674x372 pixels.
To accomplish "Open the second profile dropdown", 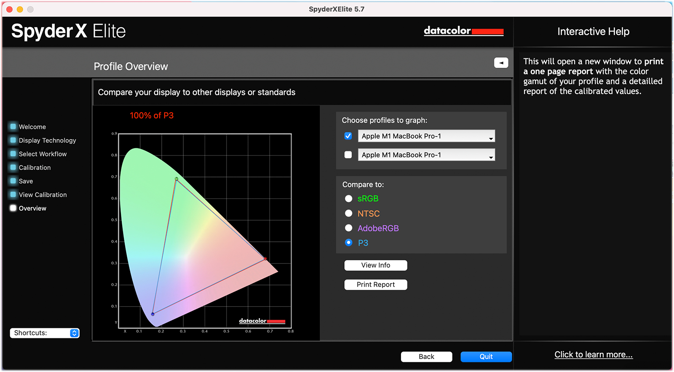I will (x=426, y=155).
